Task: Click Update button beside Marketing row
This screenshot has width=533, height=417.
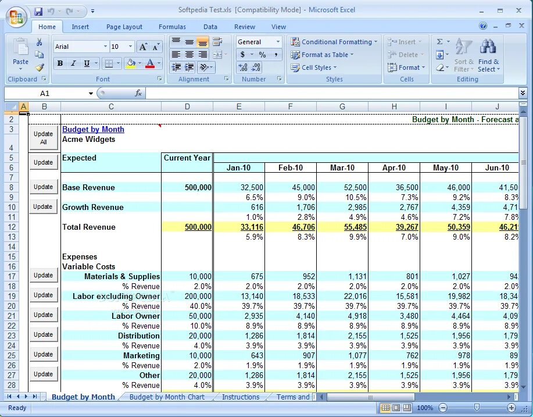Action: 43,354
